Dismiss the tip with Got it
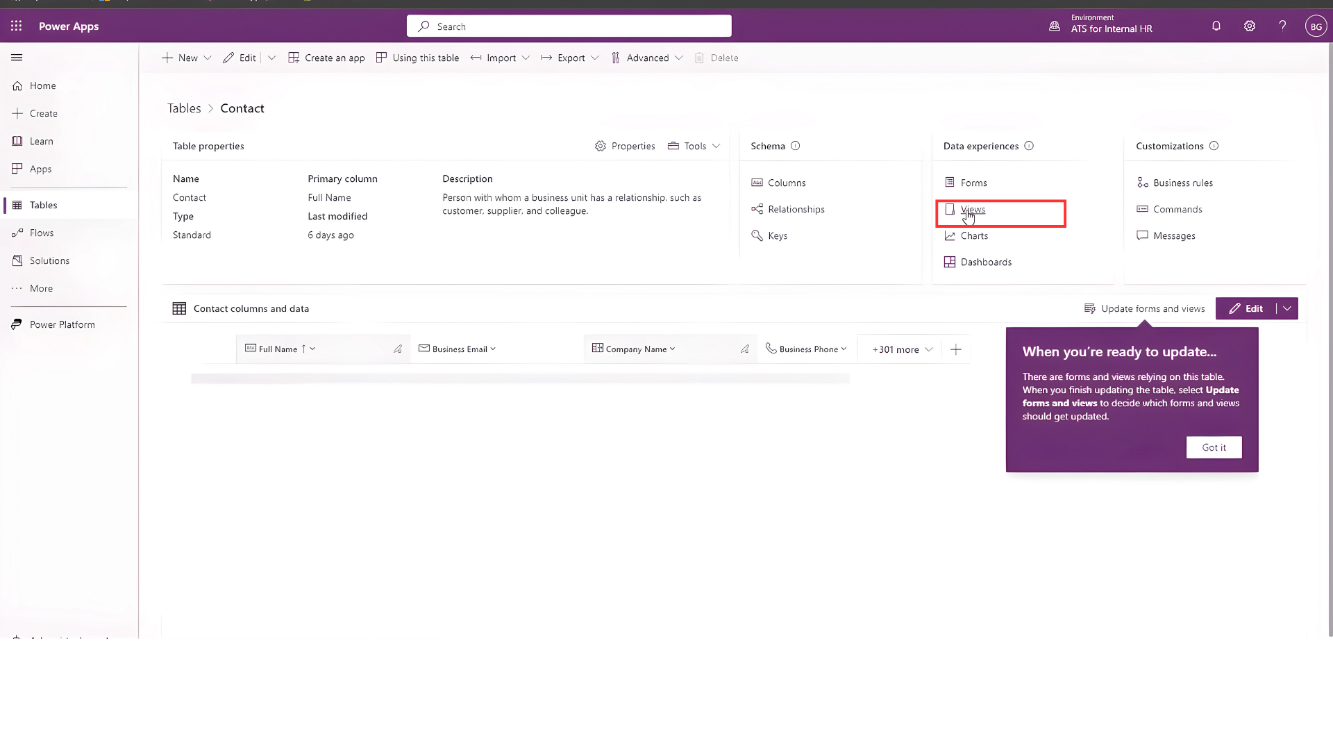 click(1214, 447)
